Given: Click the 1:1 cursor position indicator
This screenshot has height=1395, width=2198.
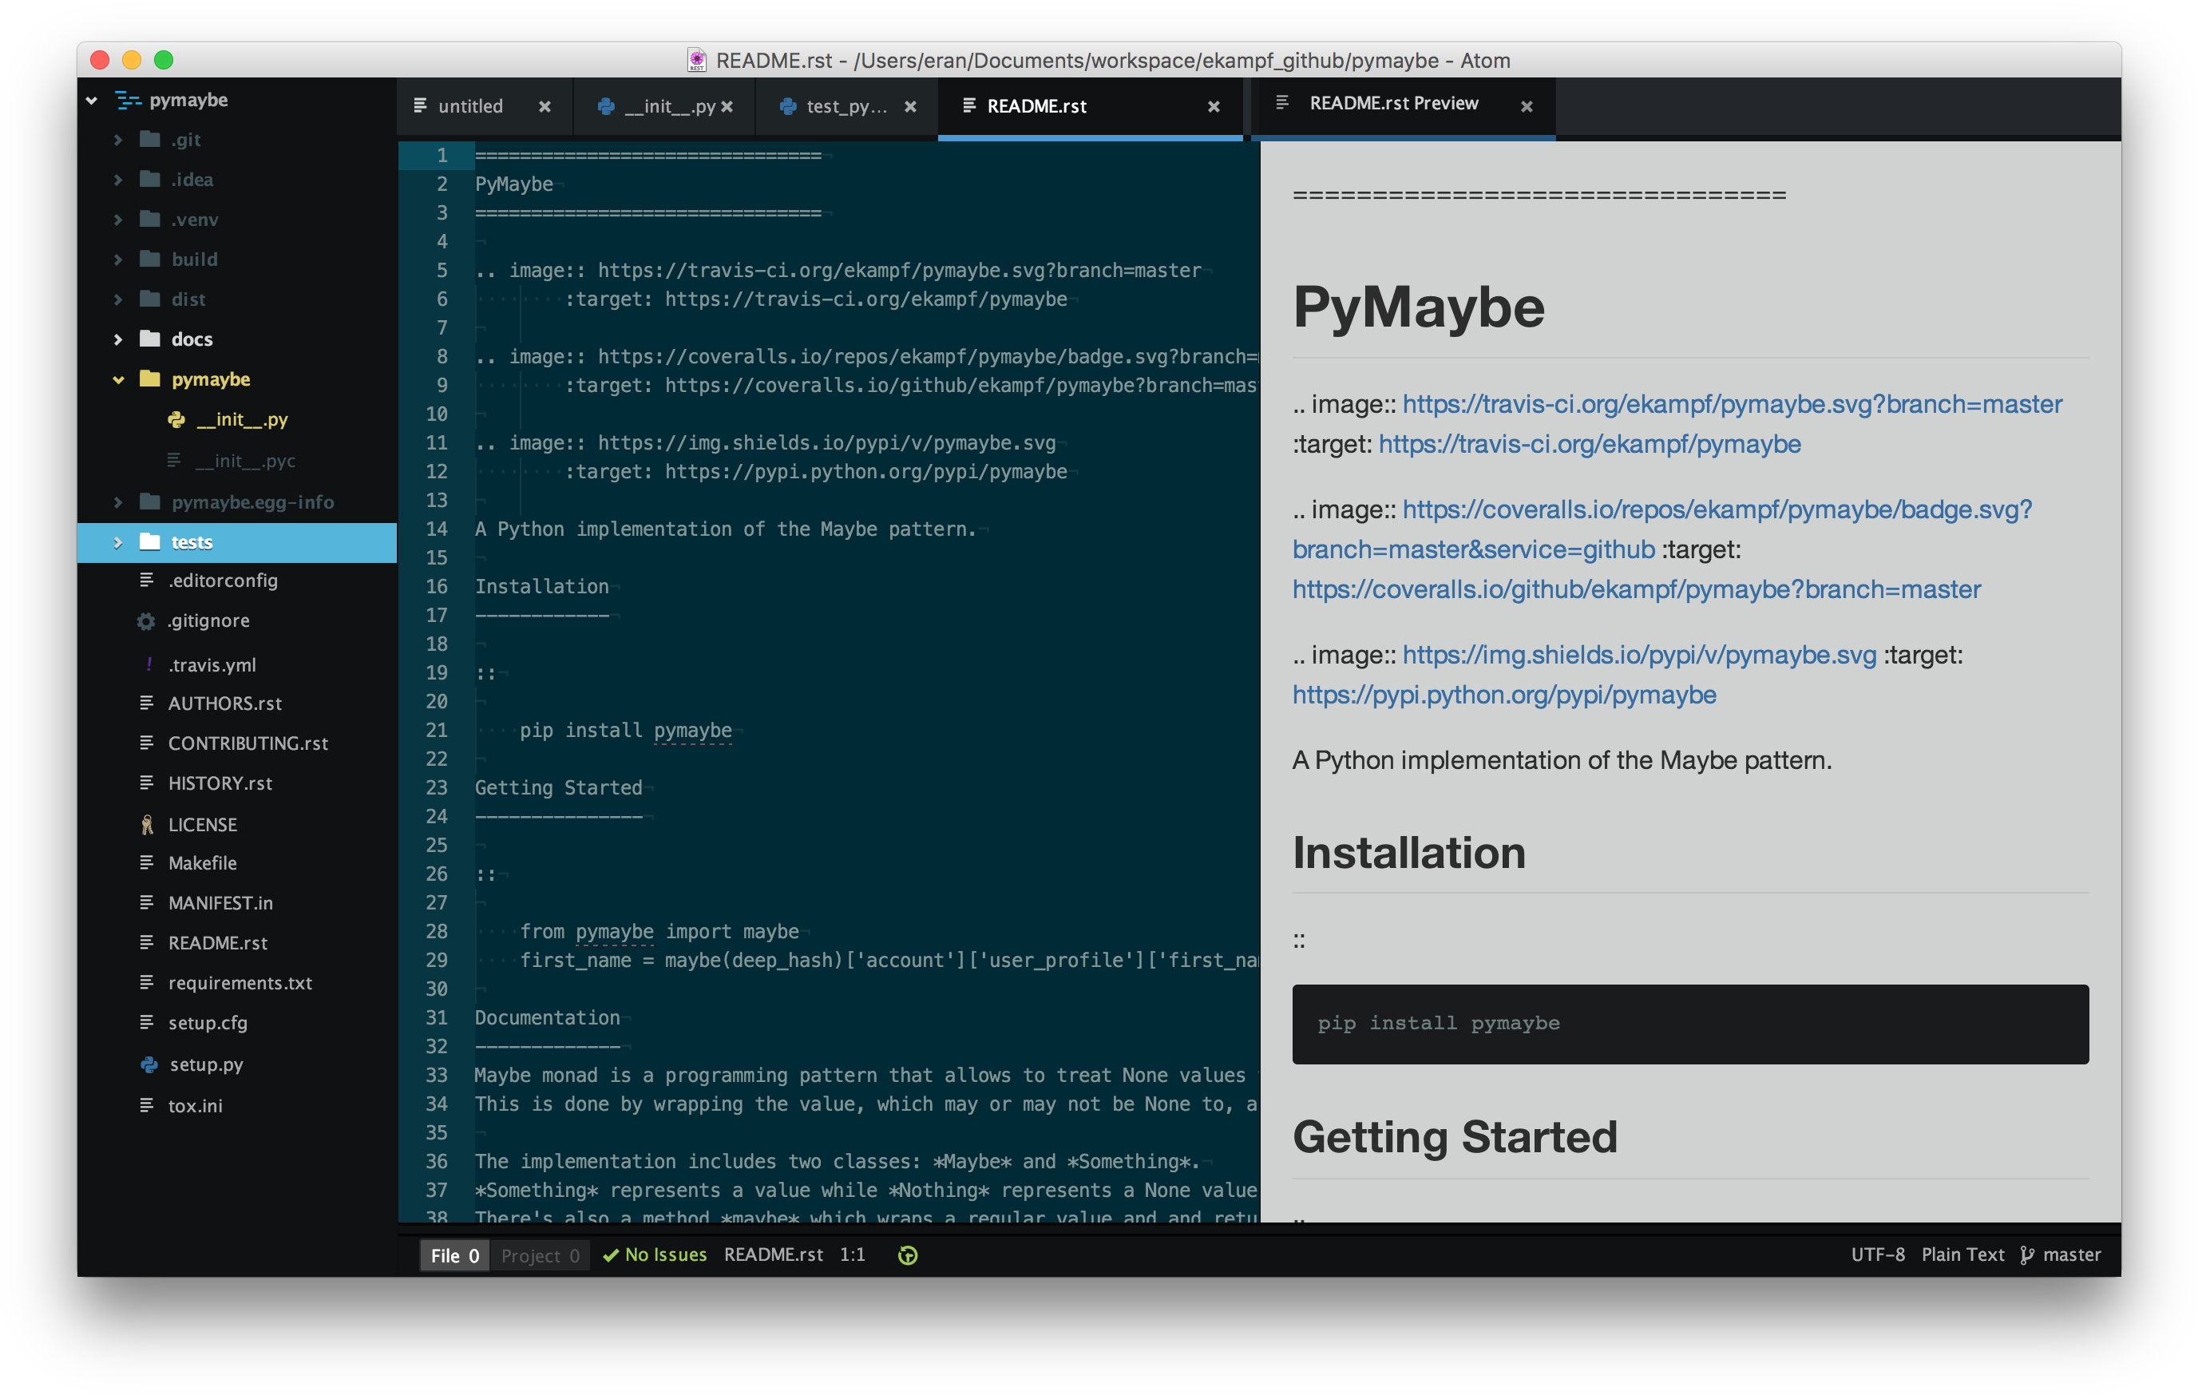Looking at the screenshot, I should click(x=852, y=1255).
